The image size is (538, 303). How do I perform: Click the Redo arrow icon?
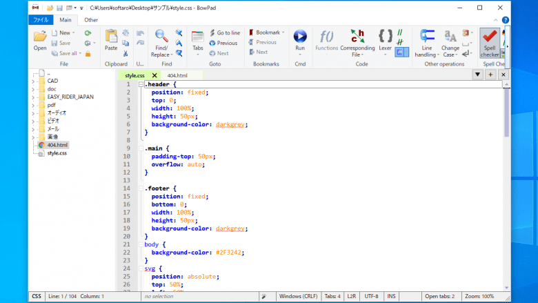pyautogui.click(x=140, y=43)
